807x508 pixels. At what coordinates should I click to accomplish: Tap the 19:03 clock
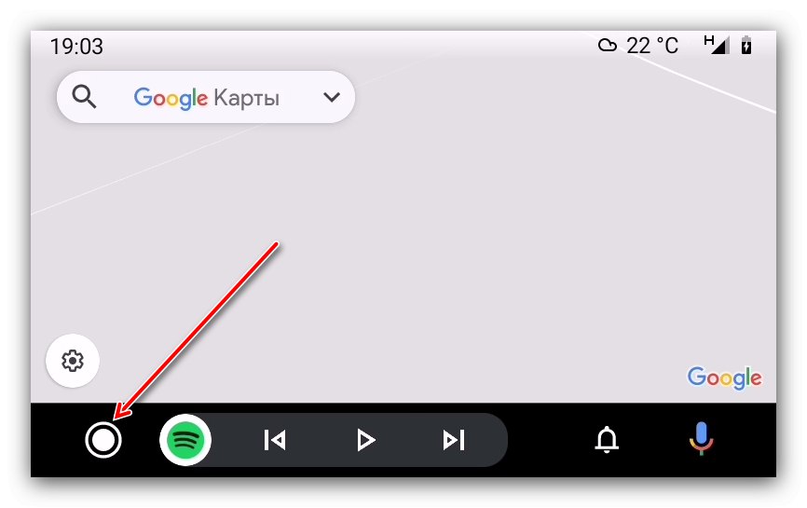pyautogui.click(x=76, y=47)
